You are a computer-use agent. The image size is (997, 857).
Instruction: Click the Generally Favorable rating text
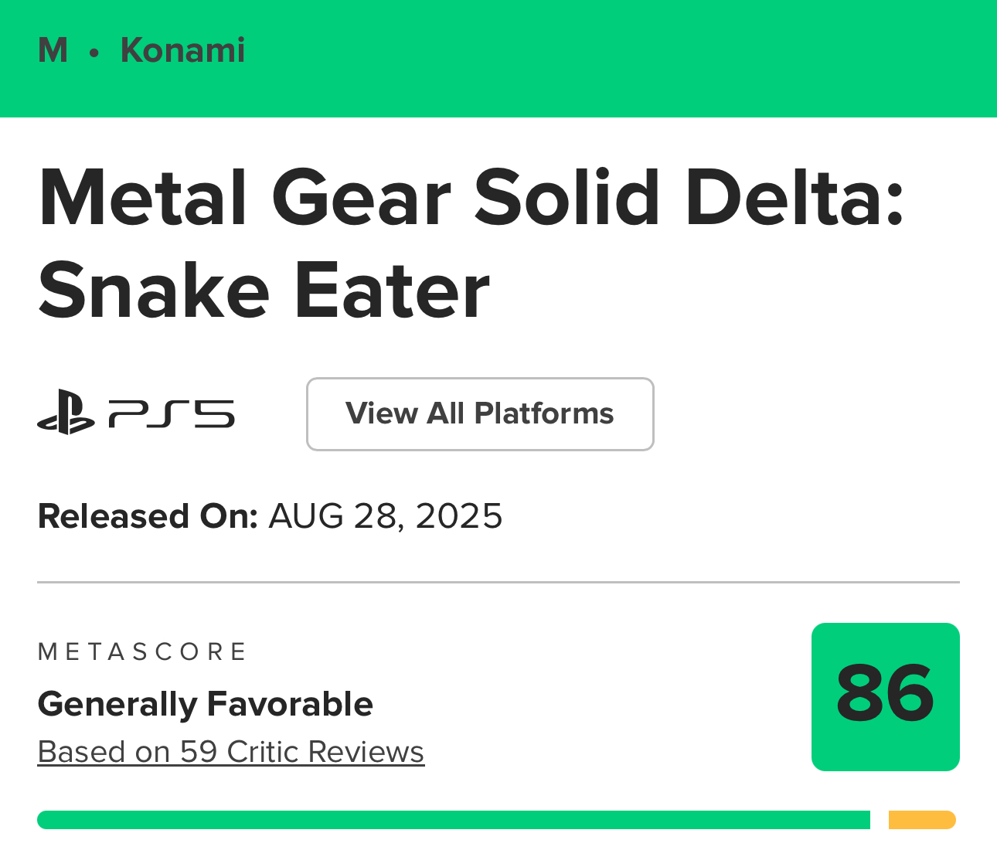point(205,704)
